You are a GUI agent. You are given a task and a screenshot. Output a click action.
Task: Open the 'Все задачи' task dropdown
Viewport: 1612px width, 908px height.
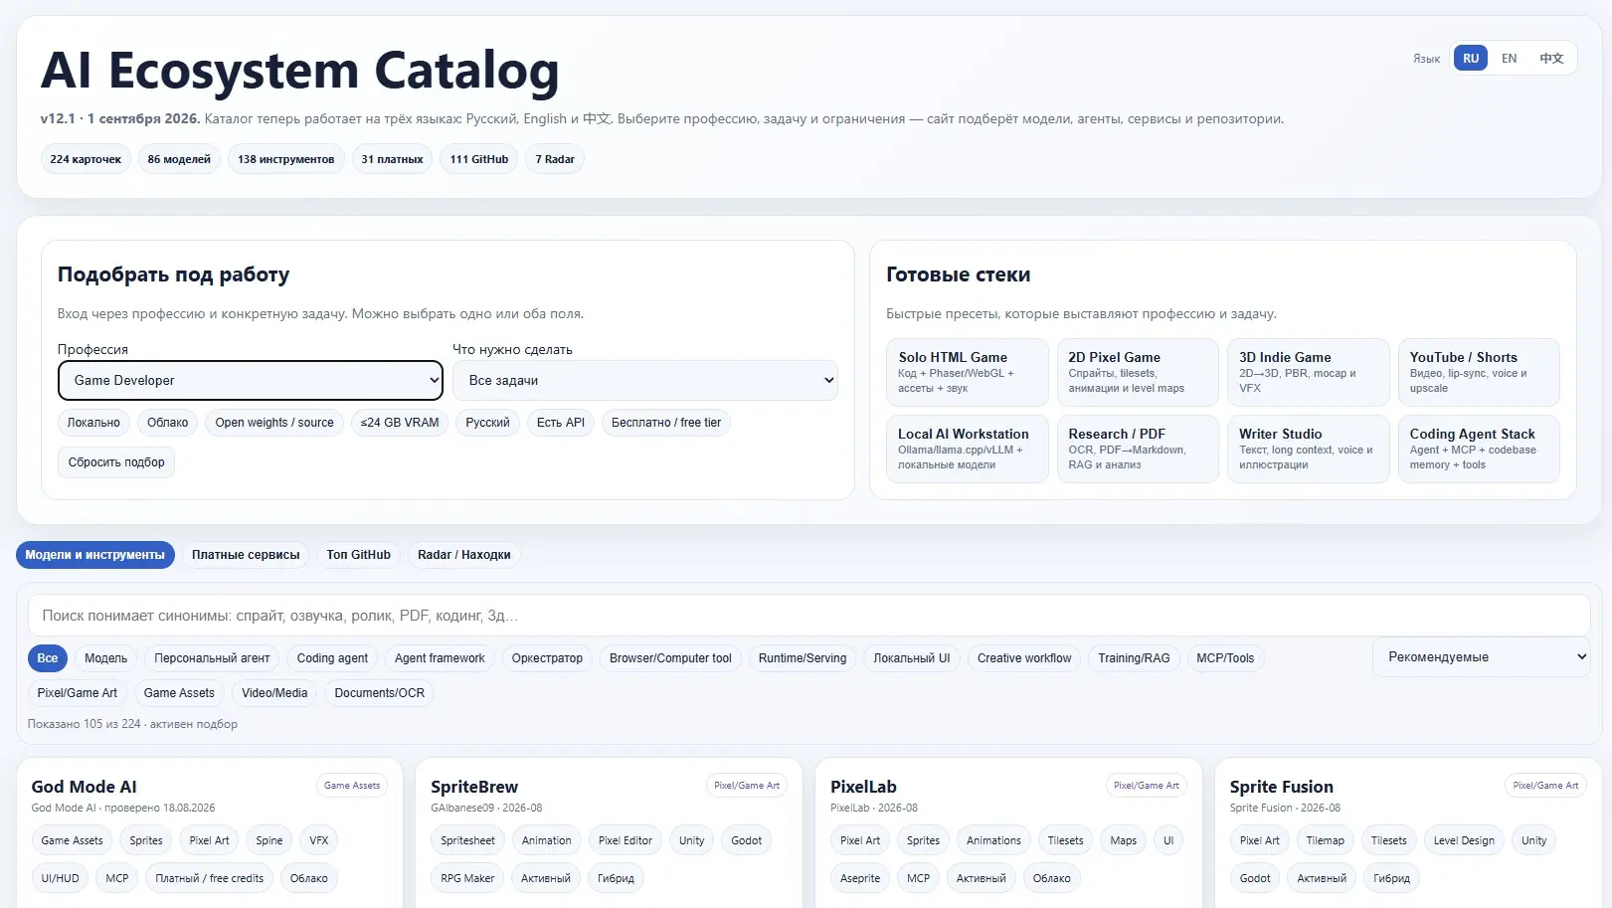click(x=645, y=380)
